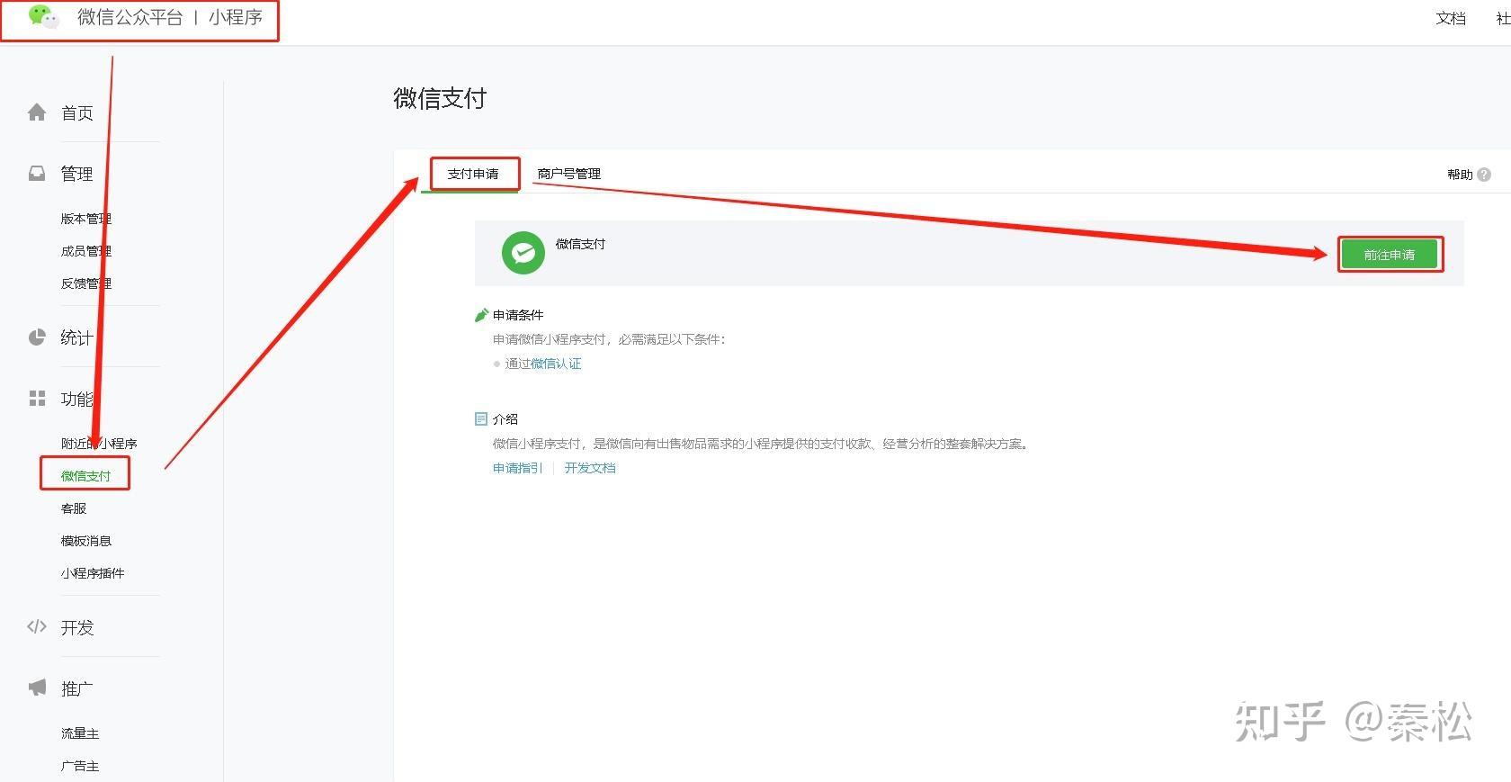
Task: Select 微信支付 in the sidebar
Action: (x=86, y=476)
